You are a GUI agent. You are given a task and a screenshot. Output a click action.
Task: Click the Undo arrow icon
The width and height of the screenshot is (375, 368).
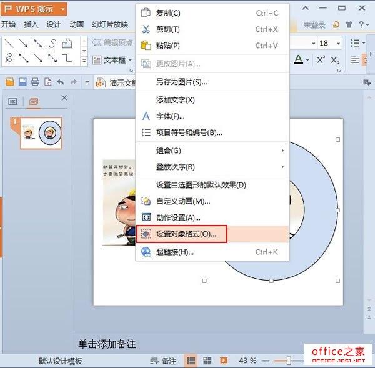(61, 82)
